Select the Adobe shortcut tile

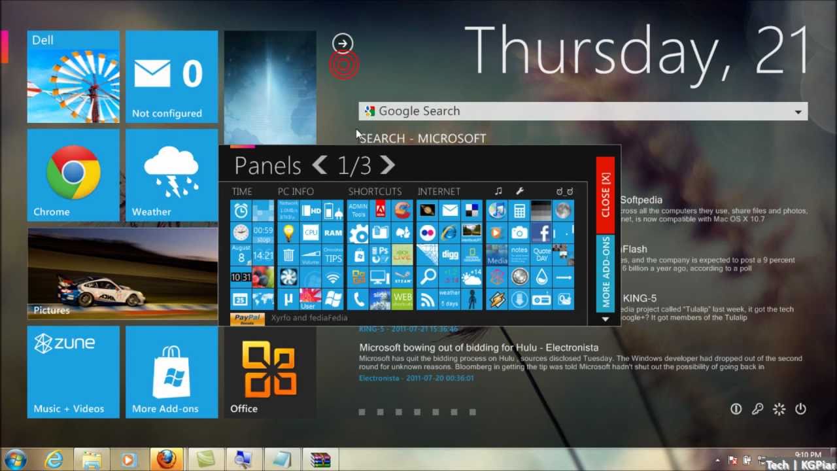pos(381,210)
